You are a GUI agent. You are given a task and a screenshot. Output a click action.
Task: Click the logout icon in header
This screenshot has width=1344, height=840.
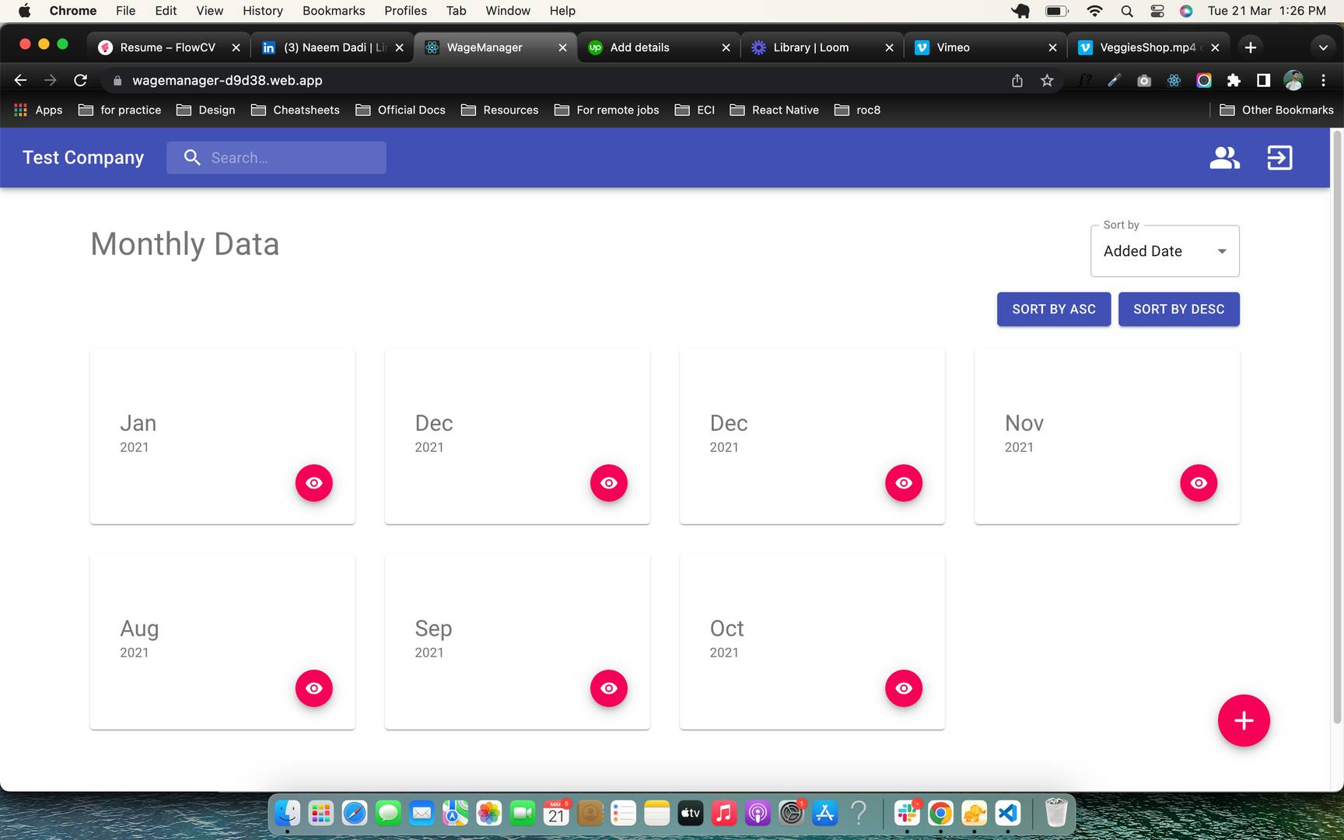(x=1279, y=158)
